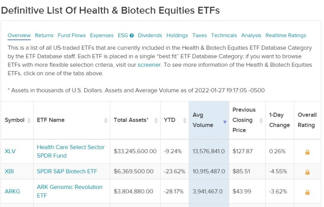Click the lock icon in XLV row
Image resolution: width=324 pixels, height=207 pixels.
pos(308,152)
